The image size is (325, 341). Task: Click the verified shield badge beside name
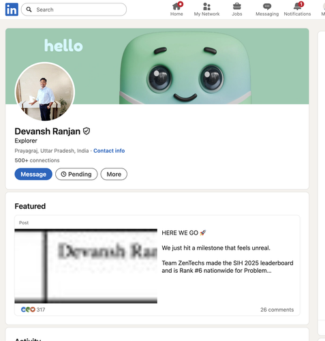[x=87, y=131]
